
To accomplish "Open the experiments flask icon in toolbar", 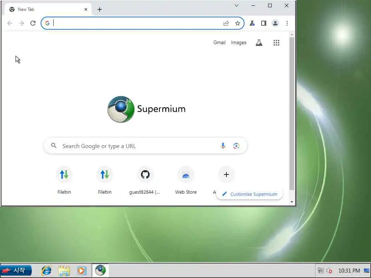I will [252, 23].
